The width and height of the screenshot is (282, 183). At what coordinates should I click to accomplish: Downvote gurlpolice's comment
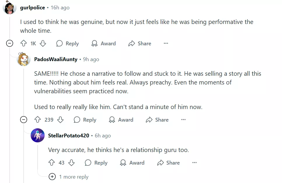click(43, 44)
